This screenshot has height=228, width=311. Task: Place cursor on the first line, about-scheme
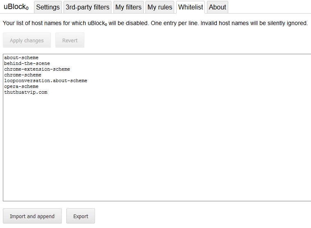[21, 58]
